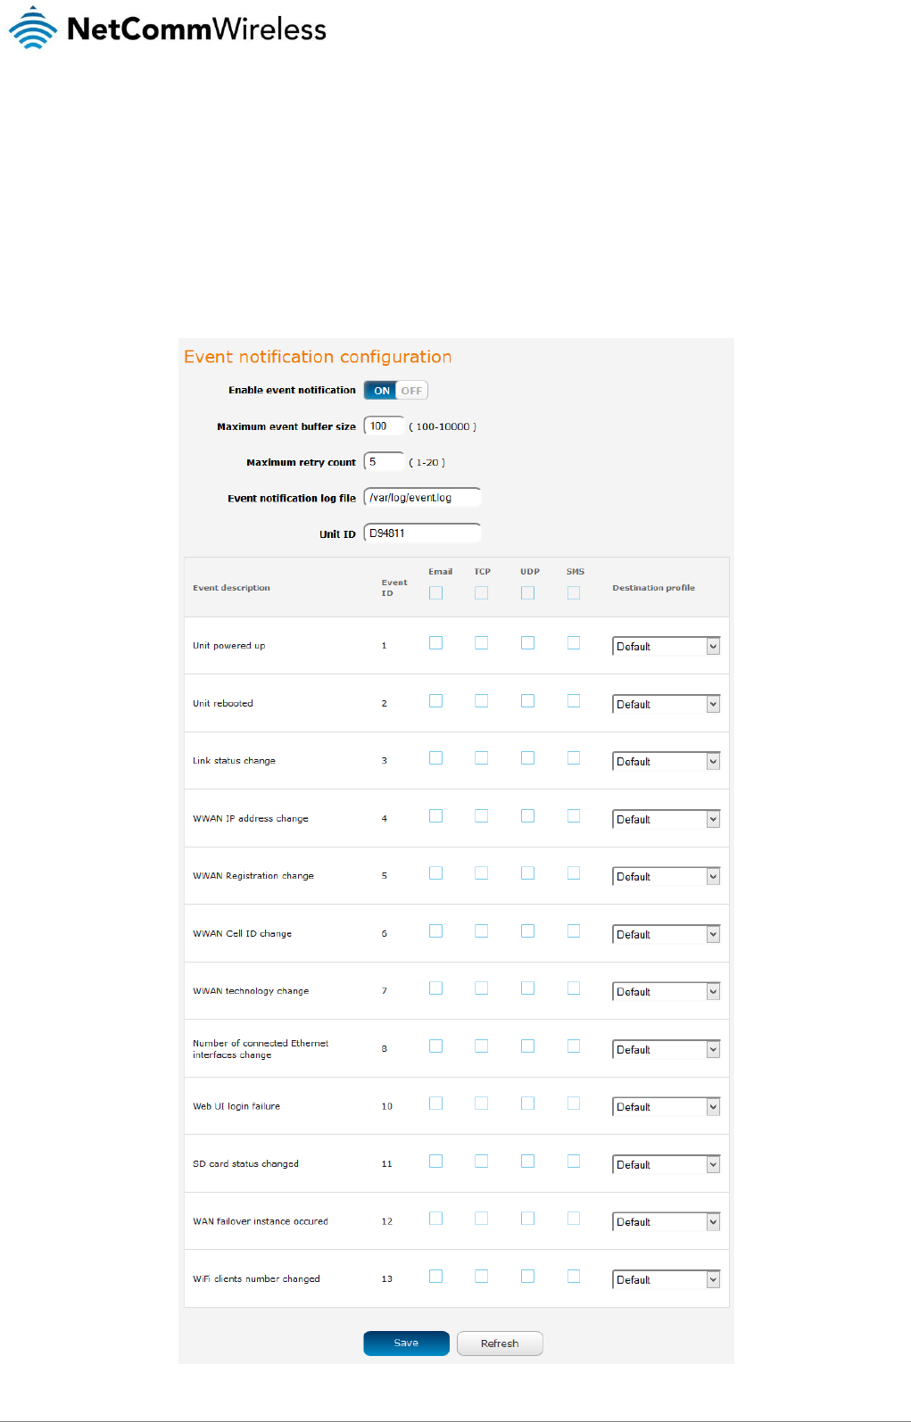Screen dimensions: 911x1422
Task: Click the NetComm Wireless logo
Action: [x=168, y=29]
